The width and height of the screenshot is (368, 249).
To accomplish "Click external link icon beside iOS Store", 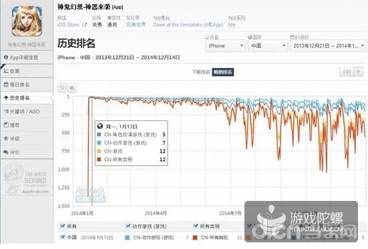I will click(85, 25).
